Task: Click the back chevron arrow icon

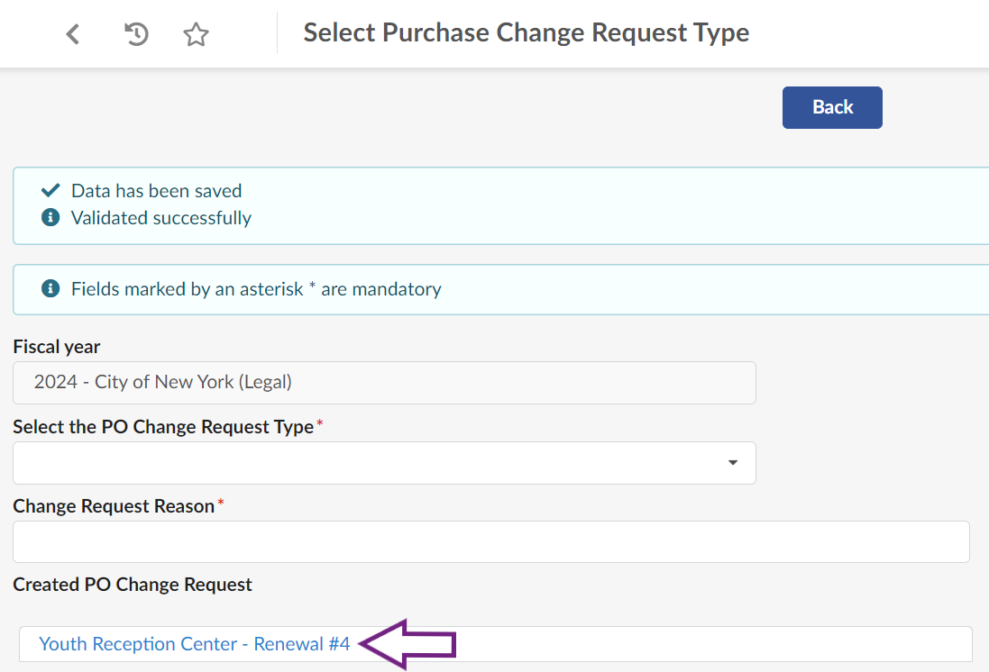Action: click(73, 35)
